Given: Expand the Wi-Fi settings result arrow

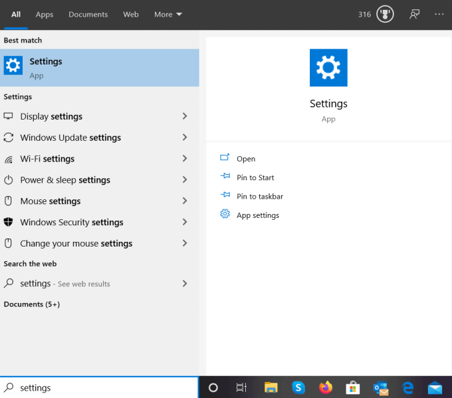Looking at the screenshot, I should (185, 159).
